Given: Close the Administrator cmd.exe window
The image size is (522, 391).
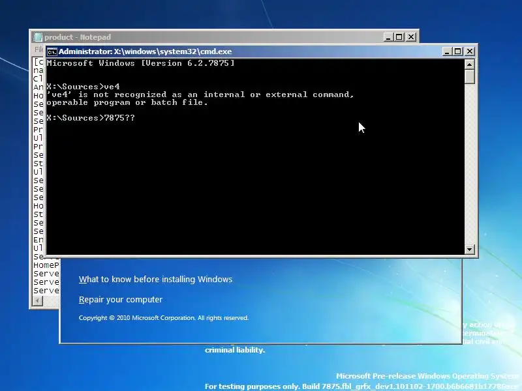Looking at the screenshot, I should (469, 51).
